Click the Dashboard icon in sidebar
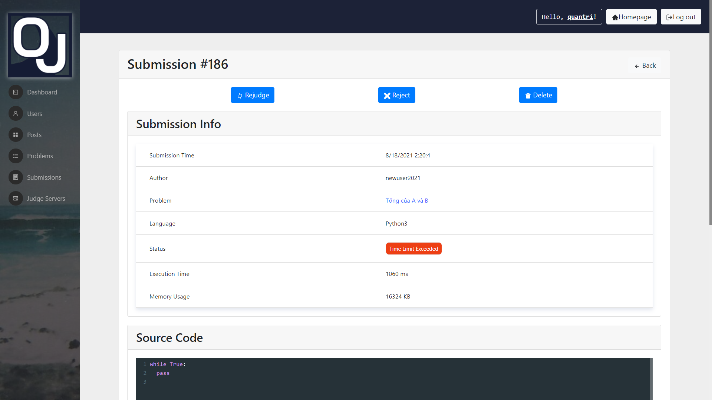This screenshot has width=712, height=400. coord(16,92)
